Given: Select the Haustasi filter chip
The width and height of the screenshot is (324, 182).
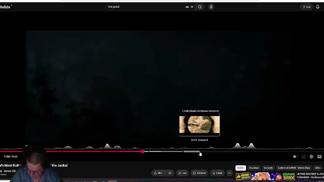Looking at the screenshot, I should (x=254, y=168).
